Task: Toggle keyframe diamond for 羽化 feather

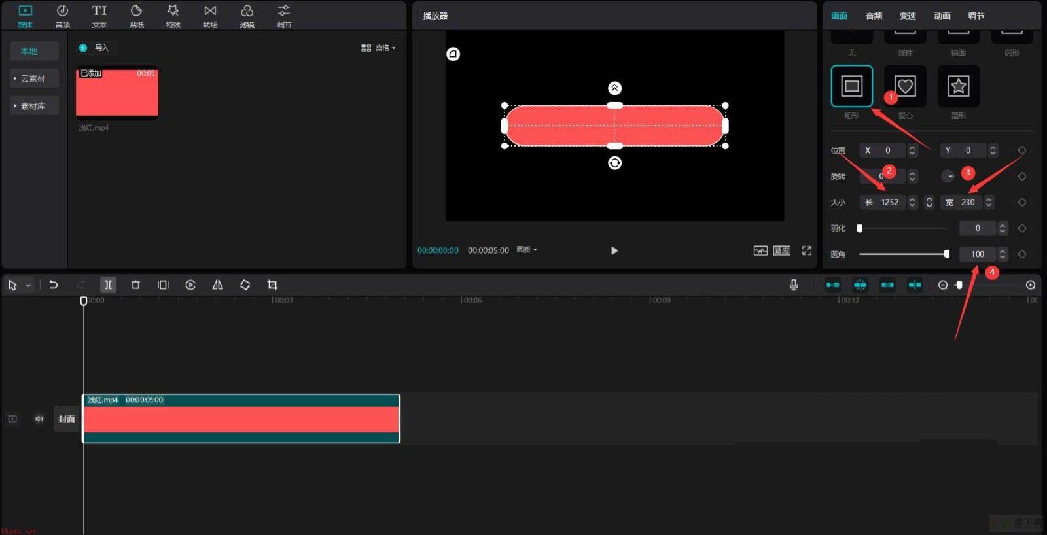Action: coord(1021,228)
